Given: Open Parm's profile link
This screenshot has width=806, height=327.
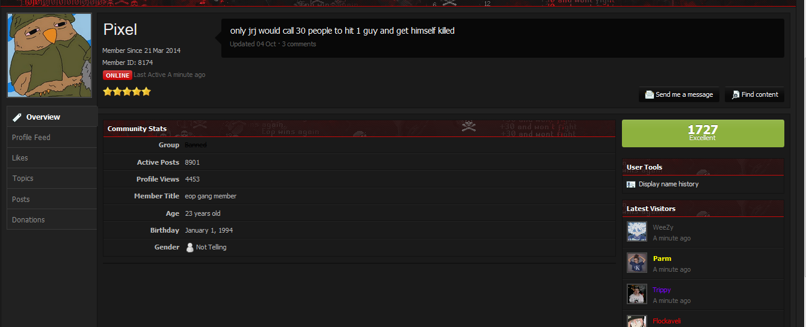Looking at the screenshot, I should [x=662, y=258].
